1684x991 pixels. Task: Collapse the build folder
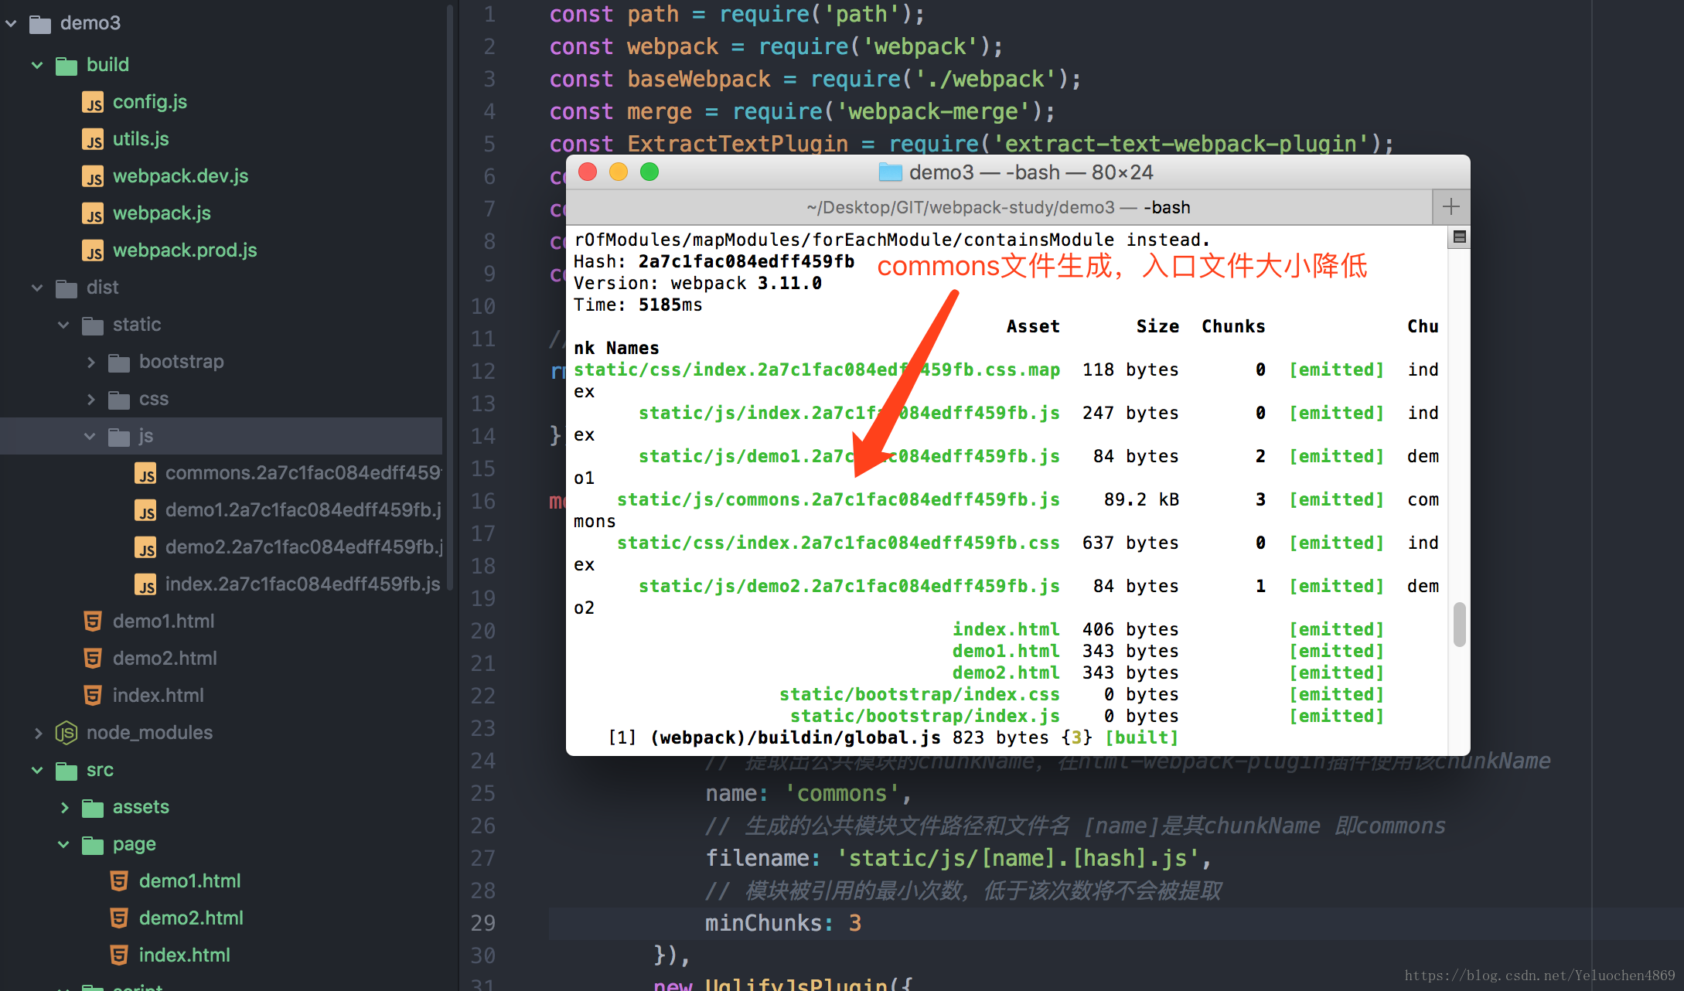click(x=37, y=65)
